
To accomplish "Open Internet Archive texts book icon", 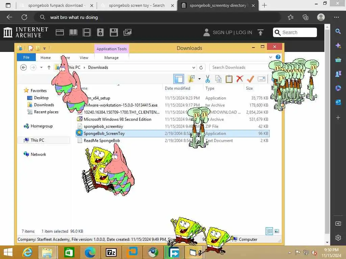I will [73, 32].
